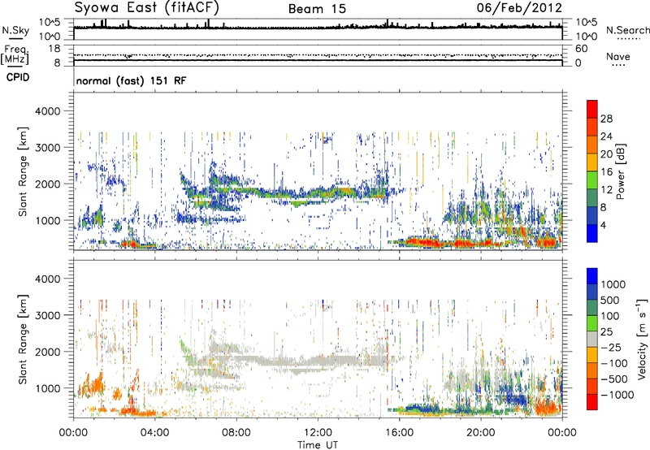Click the "3000" range tick of the velocity panel
650x450 pixels.
(48, 315)
